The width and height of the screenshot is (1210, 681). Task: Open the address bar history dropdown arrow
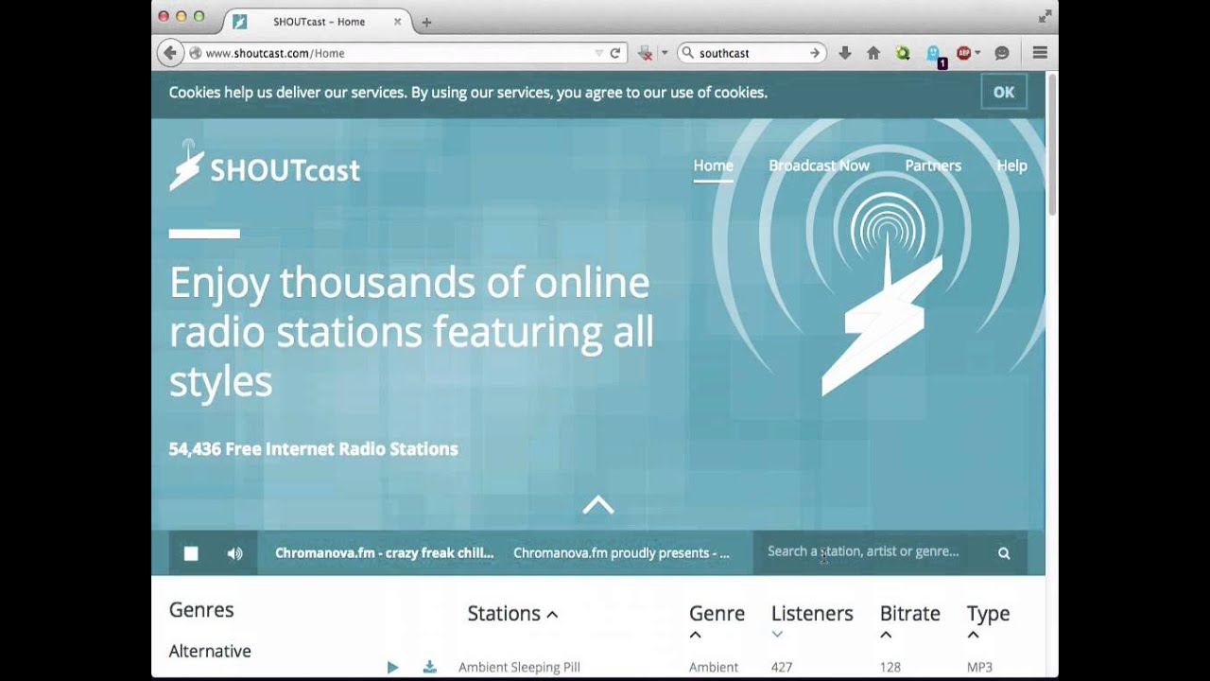point(598,53)
